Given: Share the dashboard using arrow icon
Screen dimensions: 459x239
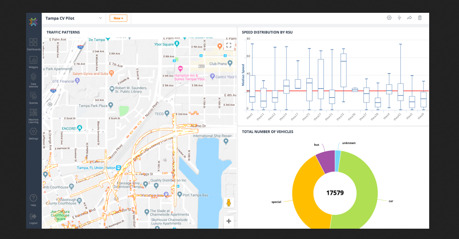Looking at the screenshot, I should click(410, 18).
